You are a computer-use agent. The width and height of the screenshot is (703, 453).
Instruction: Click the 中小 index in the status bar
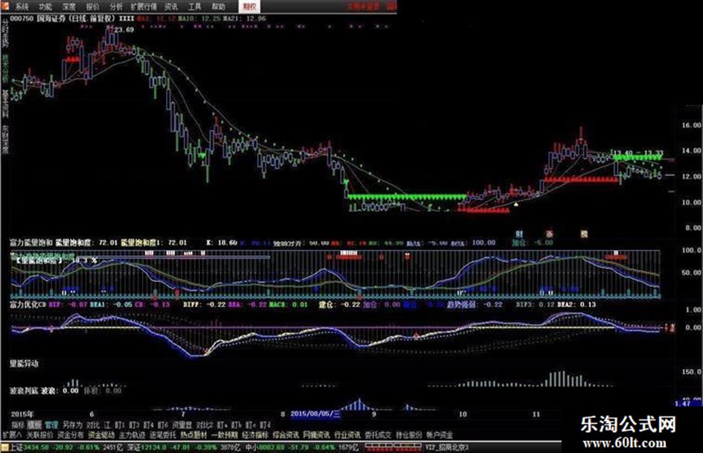[251, 447]
